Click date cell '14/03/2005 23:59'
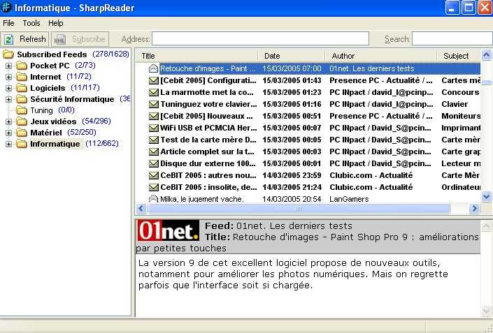 pyautogui.click(x=292, y=175)
